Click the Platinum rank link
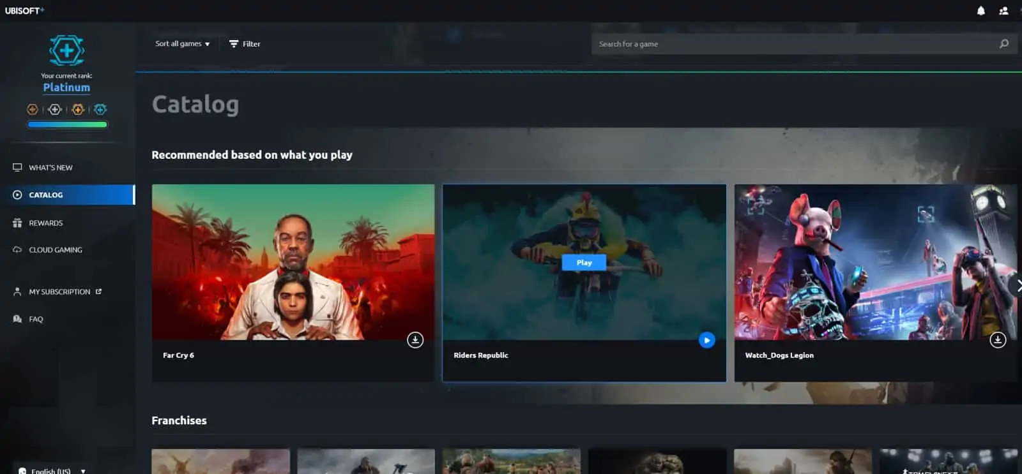Viewport: 1022px width, 474px height. [66, 87]
